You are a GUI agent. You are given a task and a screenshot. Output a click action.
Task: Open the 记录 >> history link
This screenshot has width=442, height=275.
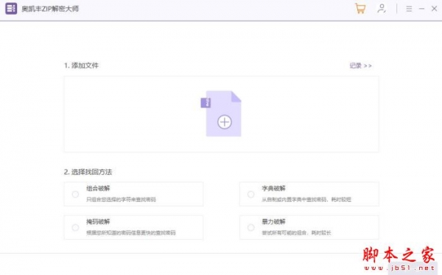(x=360, y=66)
